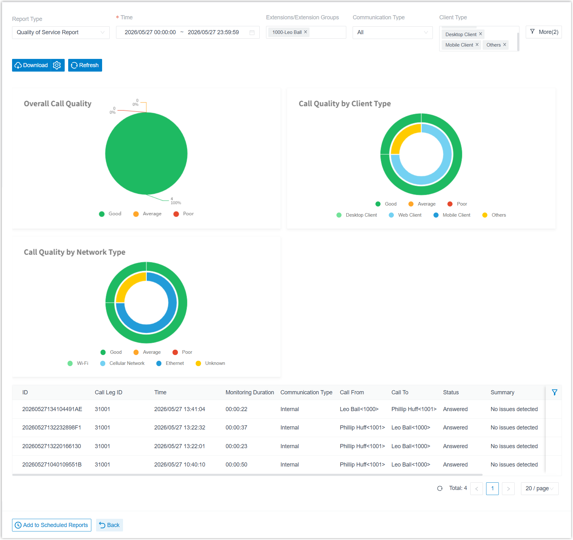This screenshot has width=573, height=540.
Task: Select call ID 20260527134104491AE
Action: pyautogui.click(x=52, y=409)
